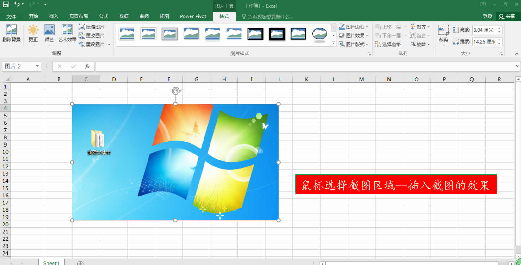Click the Undo icon
Viewport: 521px width, 265px height.
click(x=17, y=4)
